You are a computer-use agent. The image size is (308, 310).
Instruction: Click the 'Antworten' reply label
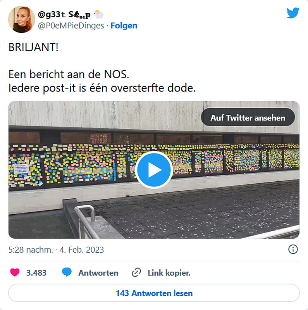98,273
